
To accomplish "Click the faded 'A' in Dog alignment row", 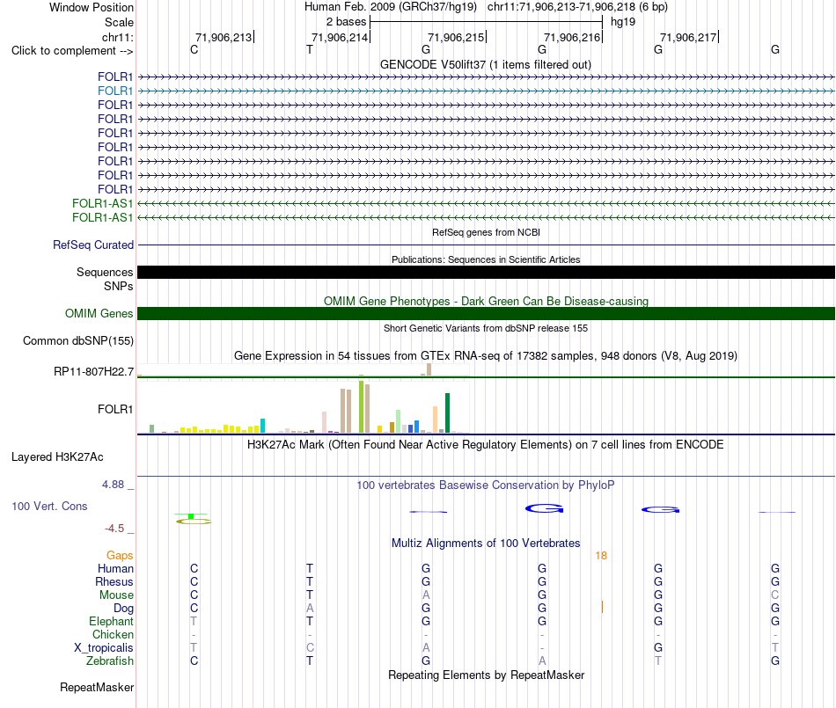I will pyautogui.click(x=310, y=608).
